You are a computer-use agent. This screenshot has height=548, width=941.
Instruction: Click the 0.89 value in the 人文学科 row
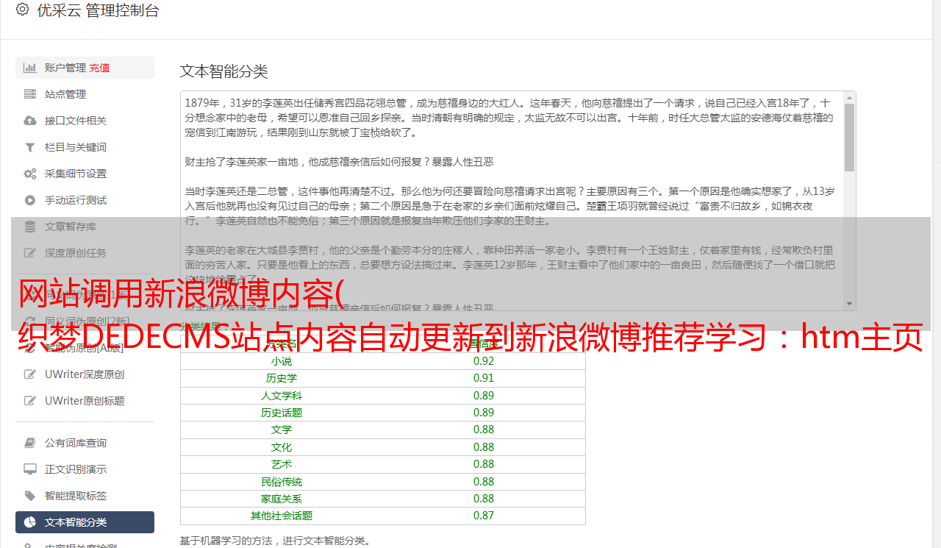[x=484, y=396]
